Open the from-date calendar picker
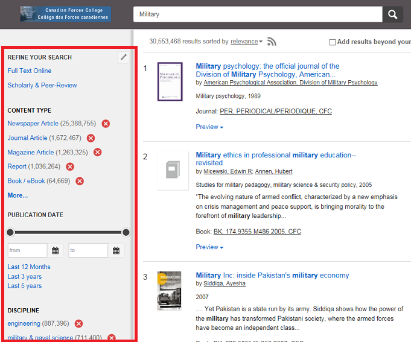 (x=56, y=250)
